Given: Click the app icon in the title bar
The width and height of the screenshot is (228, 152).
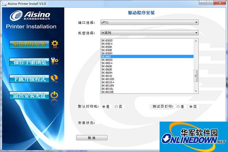Looking at the screenshot, I should tap(4, 4).
